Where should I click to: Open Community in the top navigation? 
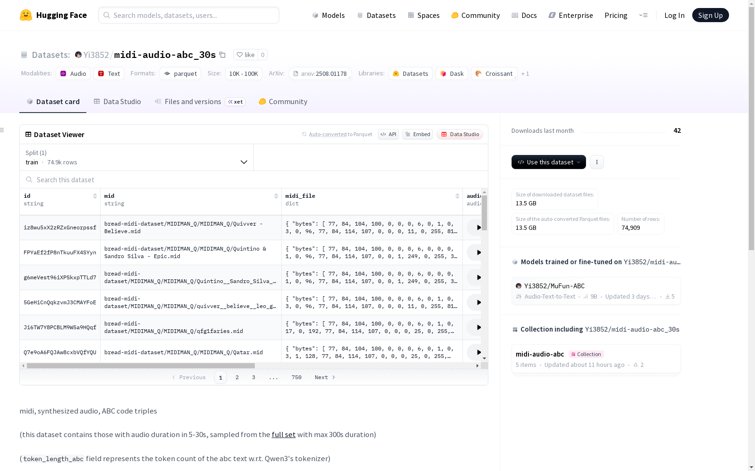point(476,15)
